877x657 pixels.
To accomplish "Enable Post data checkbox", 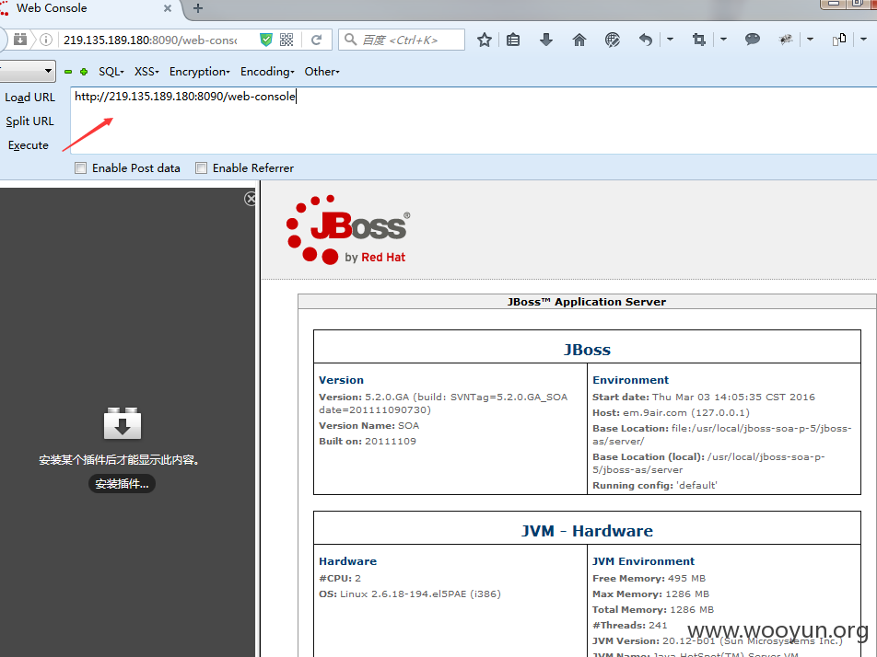I will 80,168.
